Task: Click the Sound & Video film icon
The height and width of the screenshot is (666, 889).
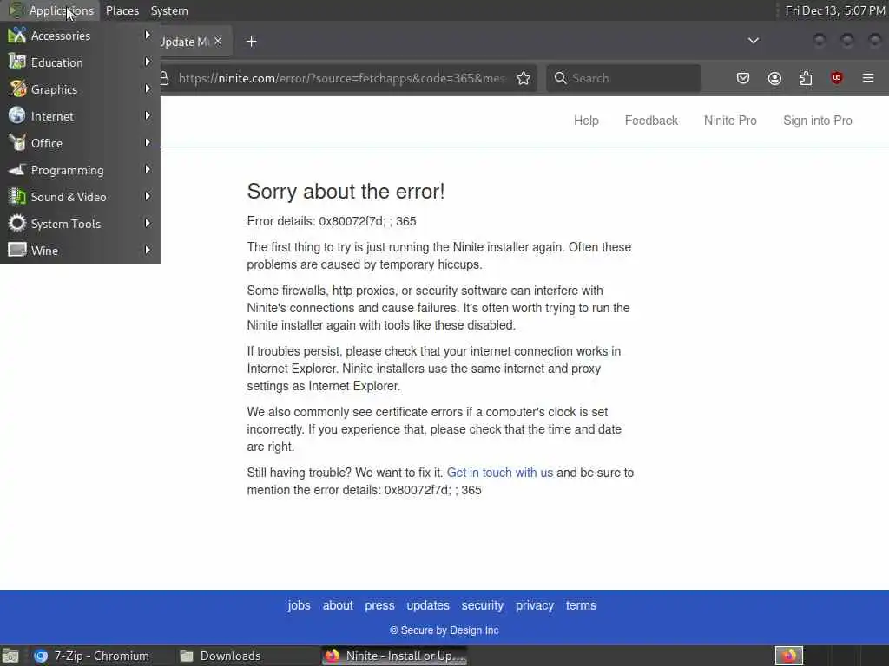Action: click(x=17, y=197)
